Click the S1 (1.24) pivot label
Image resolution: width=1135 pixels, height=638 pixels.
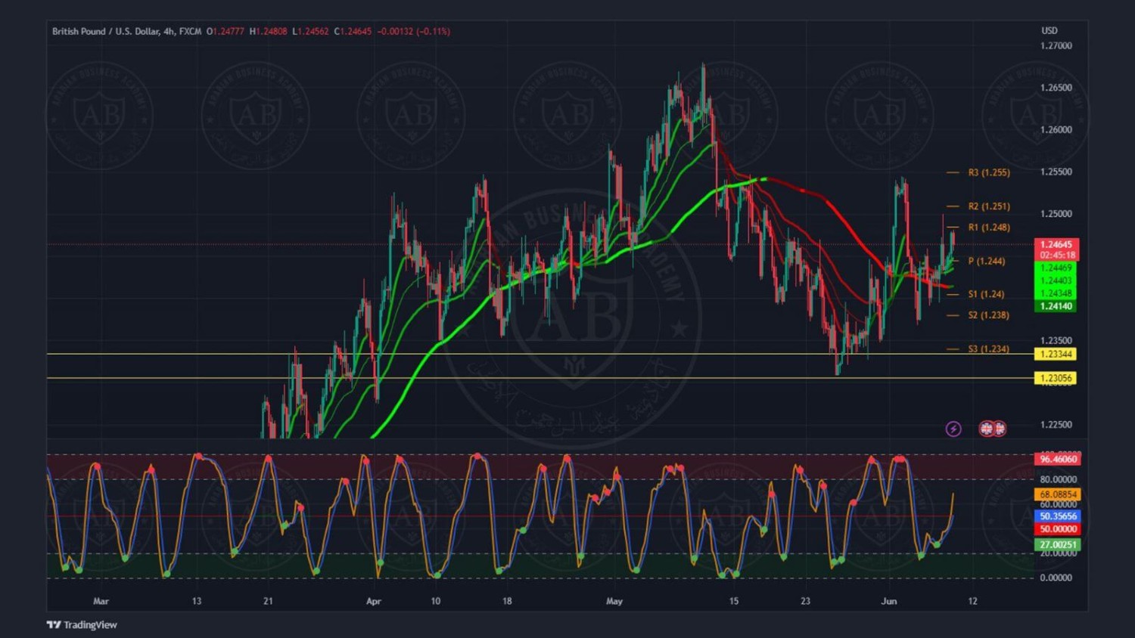click(987, 294)
